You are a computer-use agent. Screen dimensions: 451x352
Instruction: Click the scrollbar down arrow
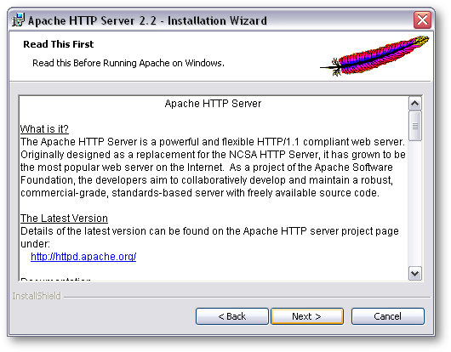(414, 273)
